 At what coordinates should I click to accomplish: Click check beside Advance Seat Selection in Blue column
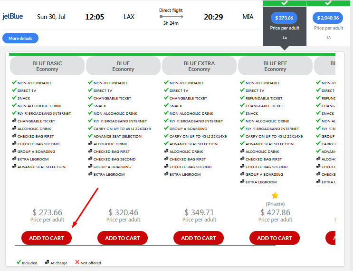[x=90, y=136]
